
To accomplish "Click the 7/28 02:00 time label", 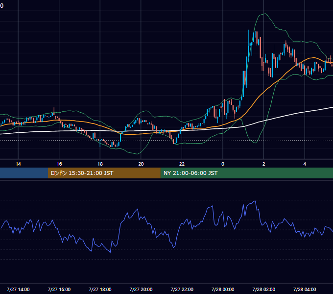I will (264, 289).
